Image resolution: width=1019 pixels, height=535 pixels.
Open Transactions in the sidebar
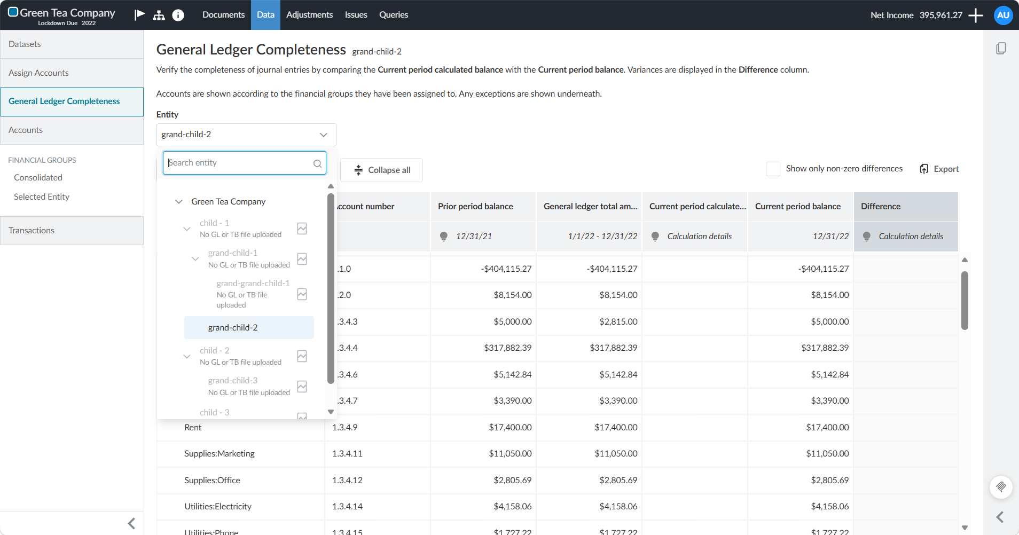point(72,231)
